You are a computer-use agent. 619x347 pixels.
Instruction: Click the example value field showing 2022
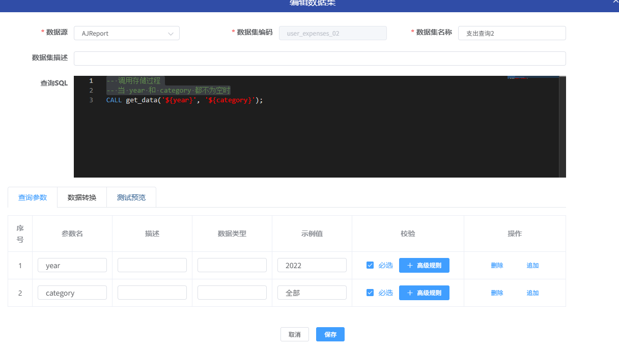coord(312,266)
